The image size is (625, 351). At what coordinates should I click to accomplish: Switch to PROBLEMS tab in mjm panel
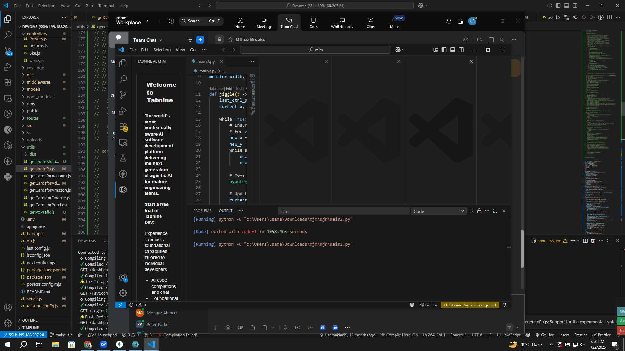(x=202, y=211)
